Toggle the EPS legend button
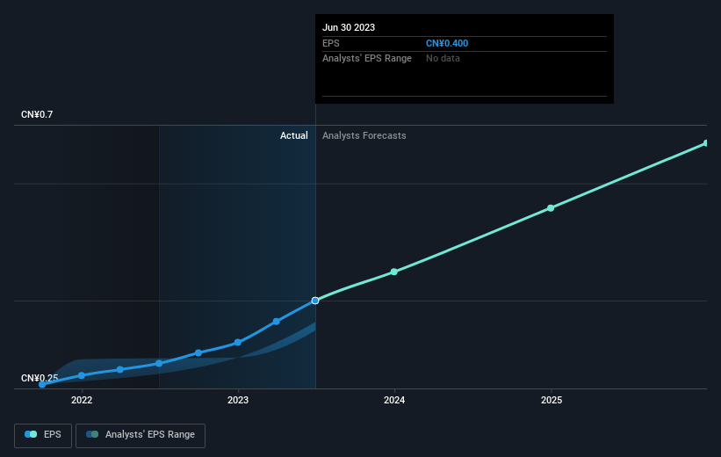Screen dimensions: 721x457 [43, 435]
